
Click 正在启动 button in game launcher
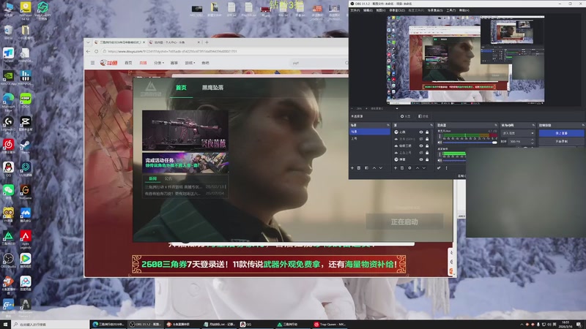click(404, 222)
